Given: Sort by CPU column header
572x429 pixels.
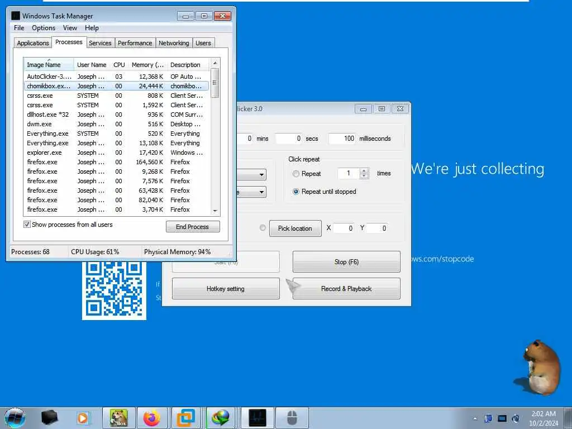Looking at the screenshot, I should (x=119, y=65).
